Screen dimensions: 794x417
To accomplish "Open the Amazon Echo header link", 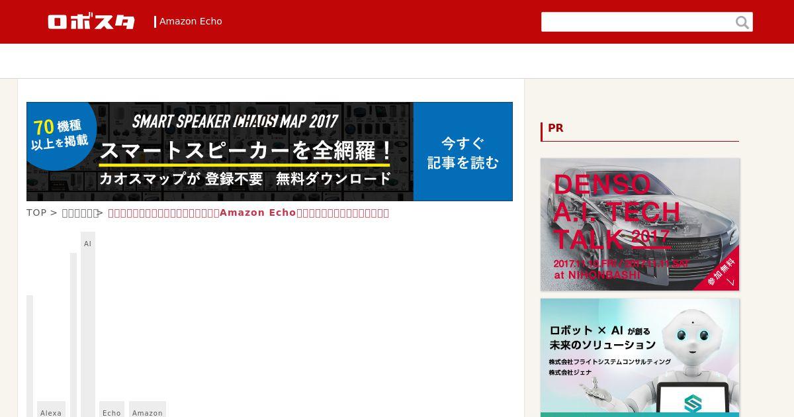I will (x=191, y=21).
